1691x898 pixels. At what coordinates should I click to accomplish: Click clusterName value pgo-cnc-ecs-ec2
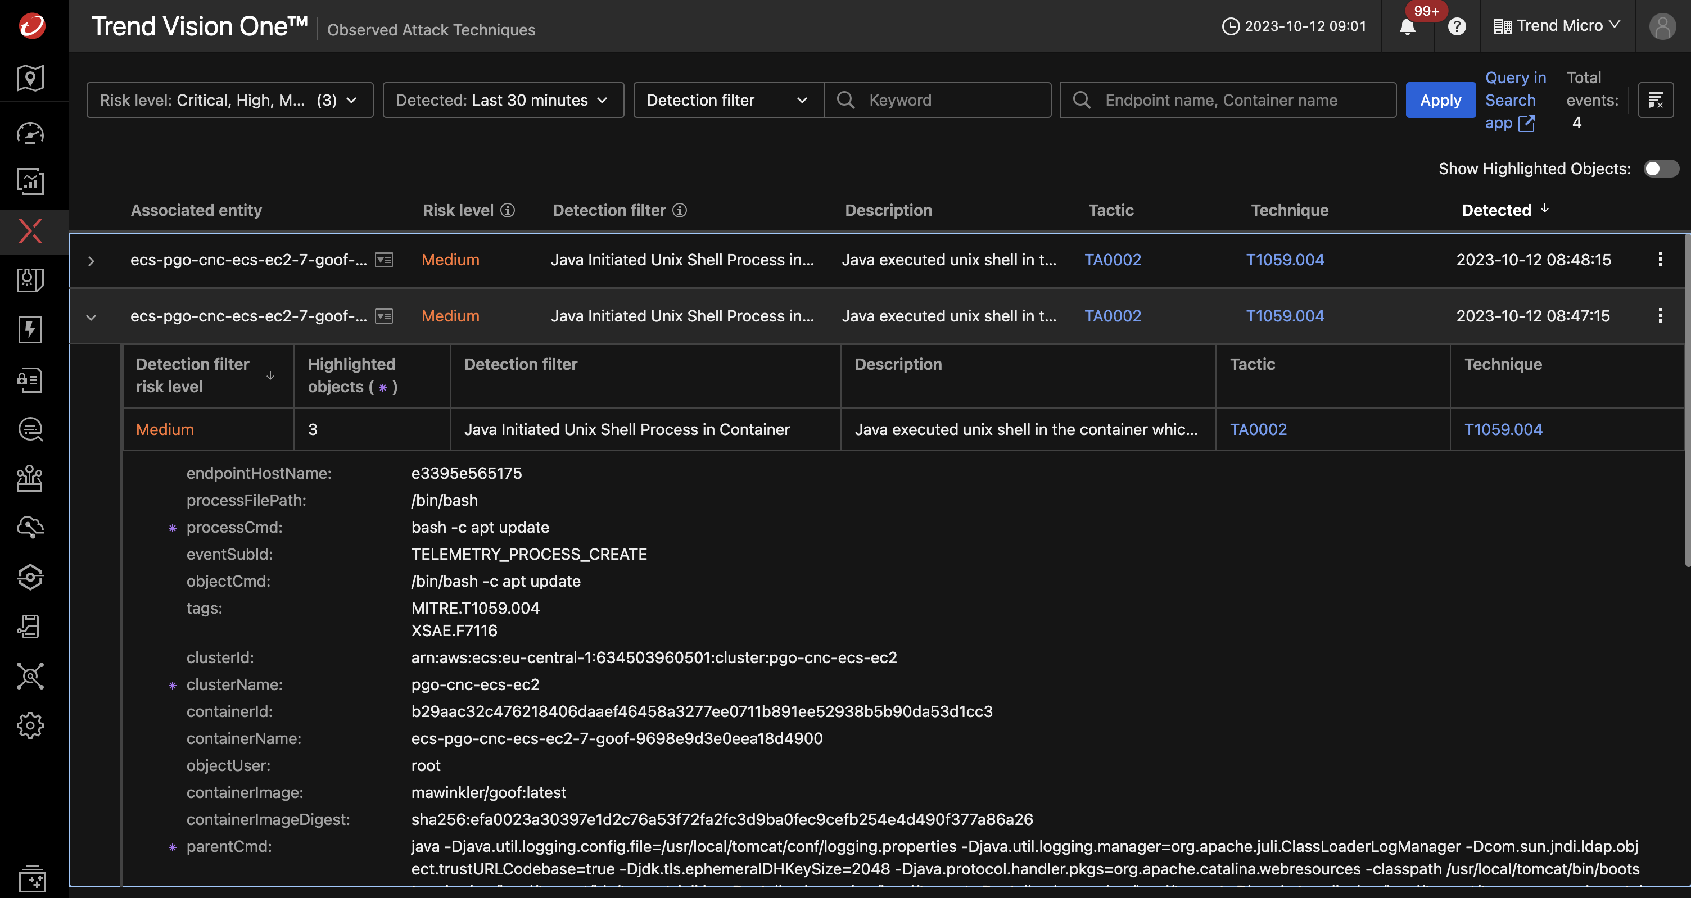click(x=475, y=684)
